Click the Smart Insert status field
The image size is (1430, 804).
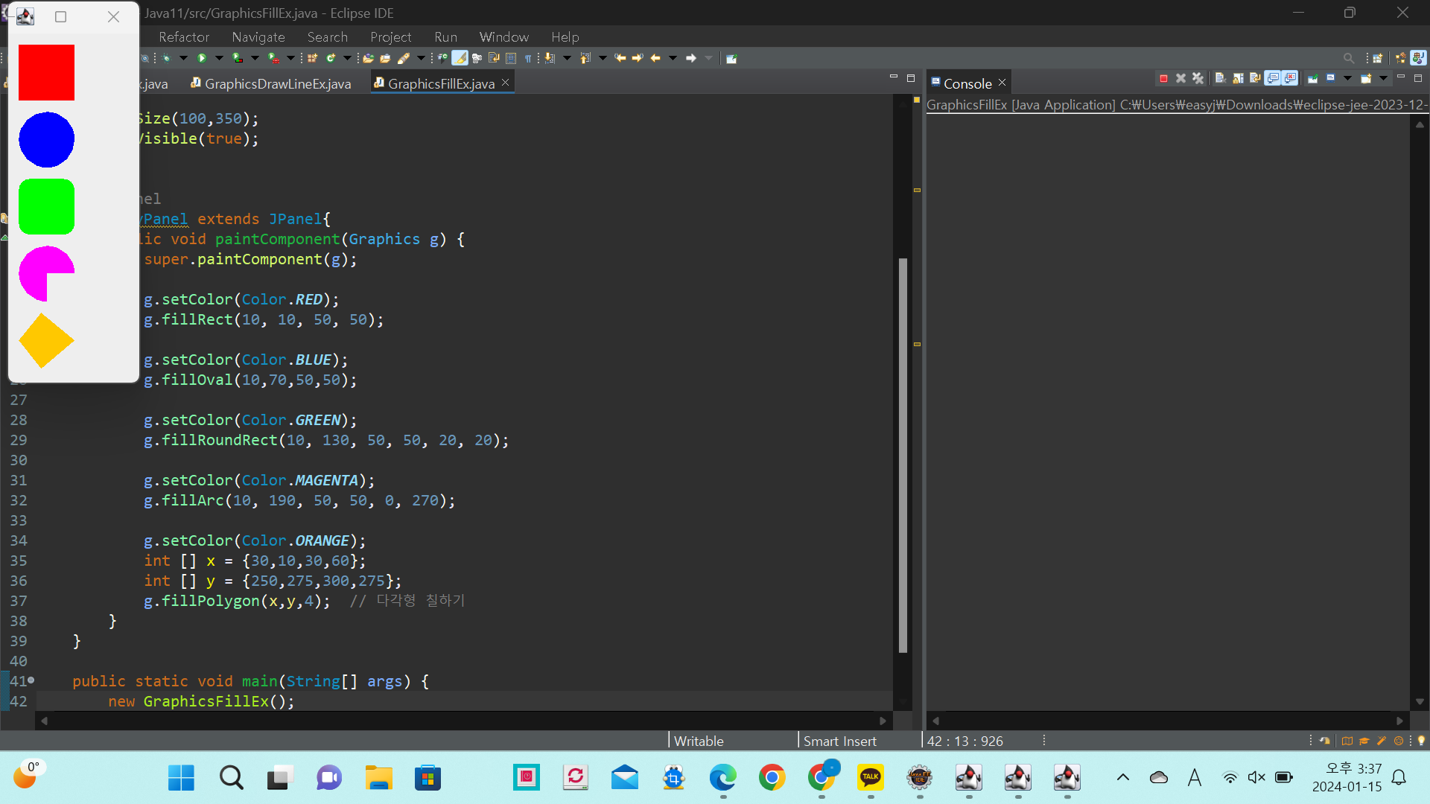839,741
